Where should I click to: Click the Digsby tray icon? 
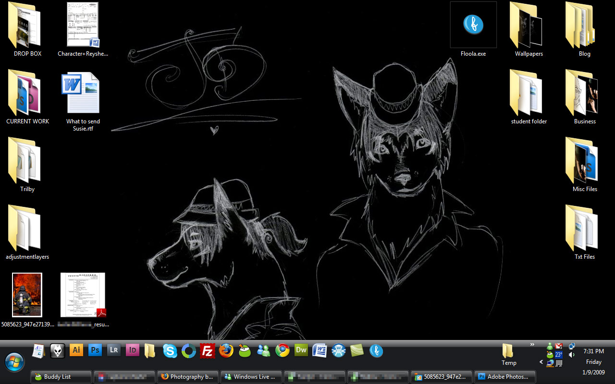[550, 355]
